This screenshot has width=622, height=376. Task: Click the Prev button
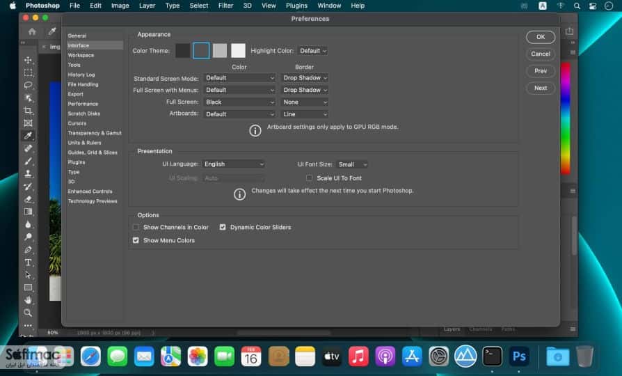pos(541,71)
